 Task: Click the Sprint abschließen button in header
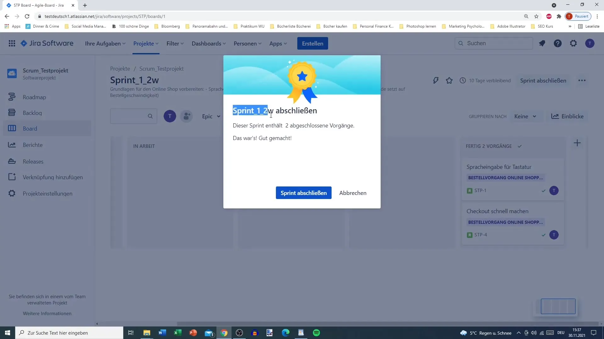pyautogui.click(x=543, y=80)
